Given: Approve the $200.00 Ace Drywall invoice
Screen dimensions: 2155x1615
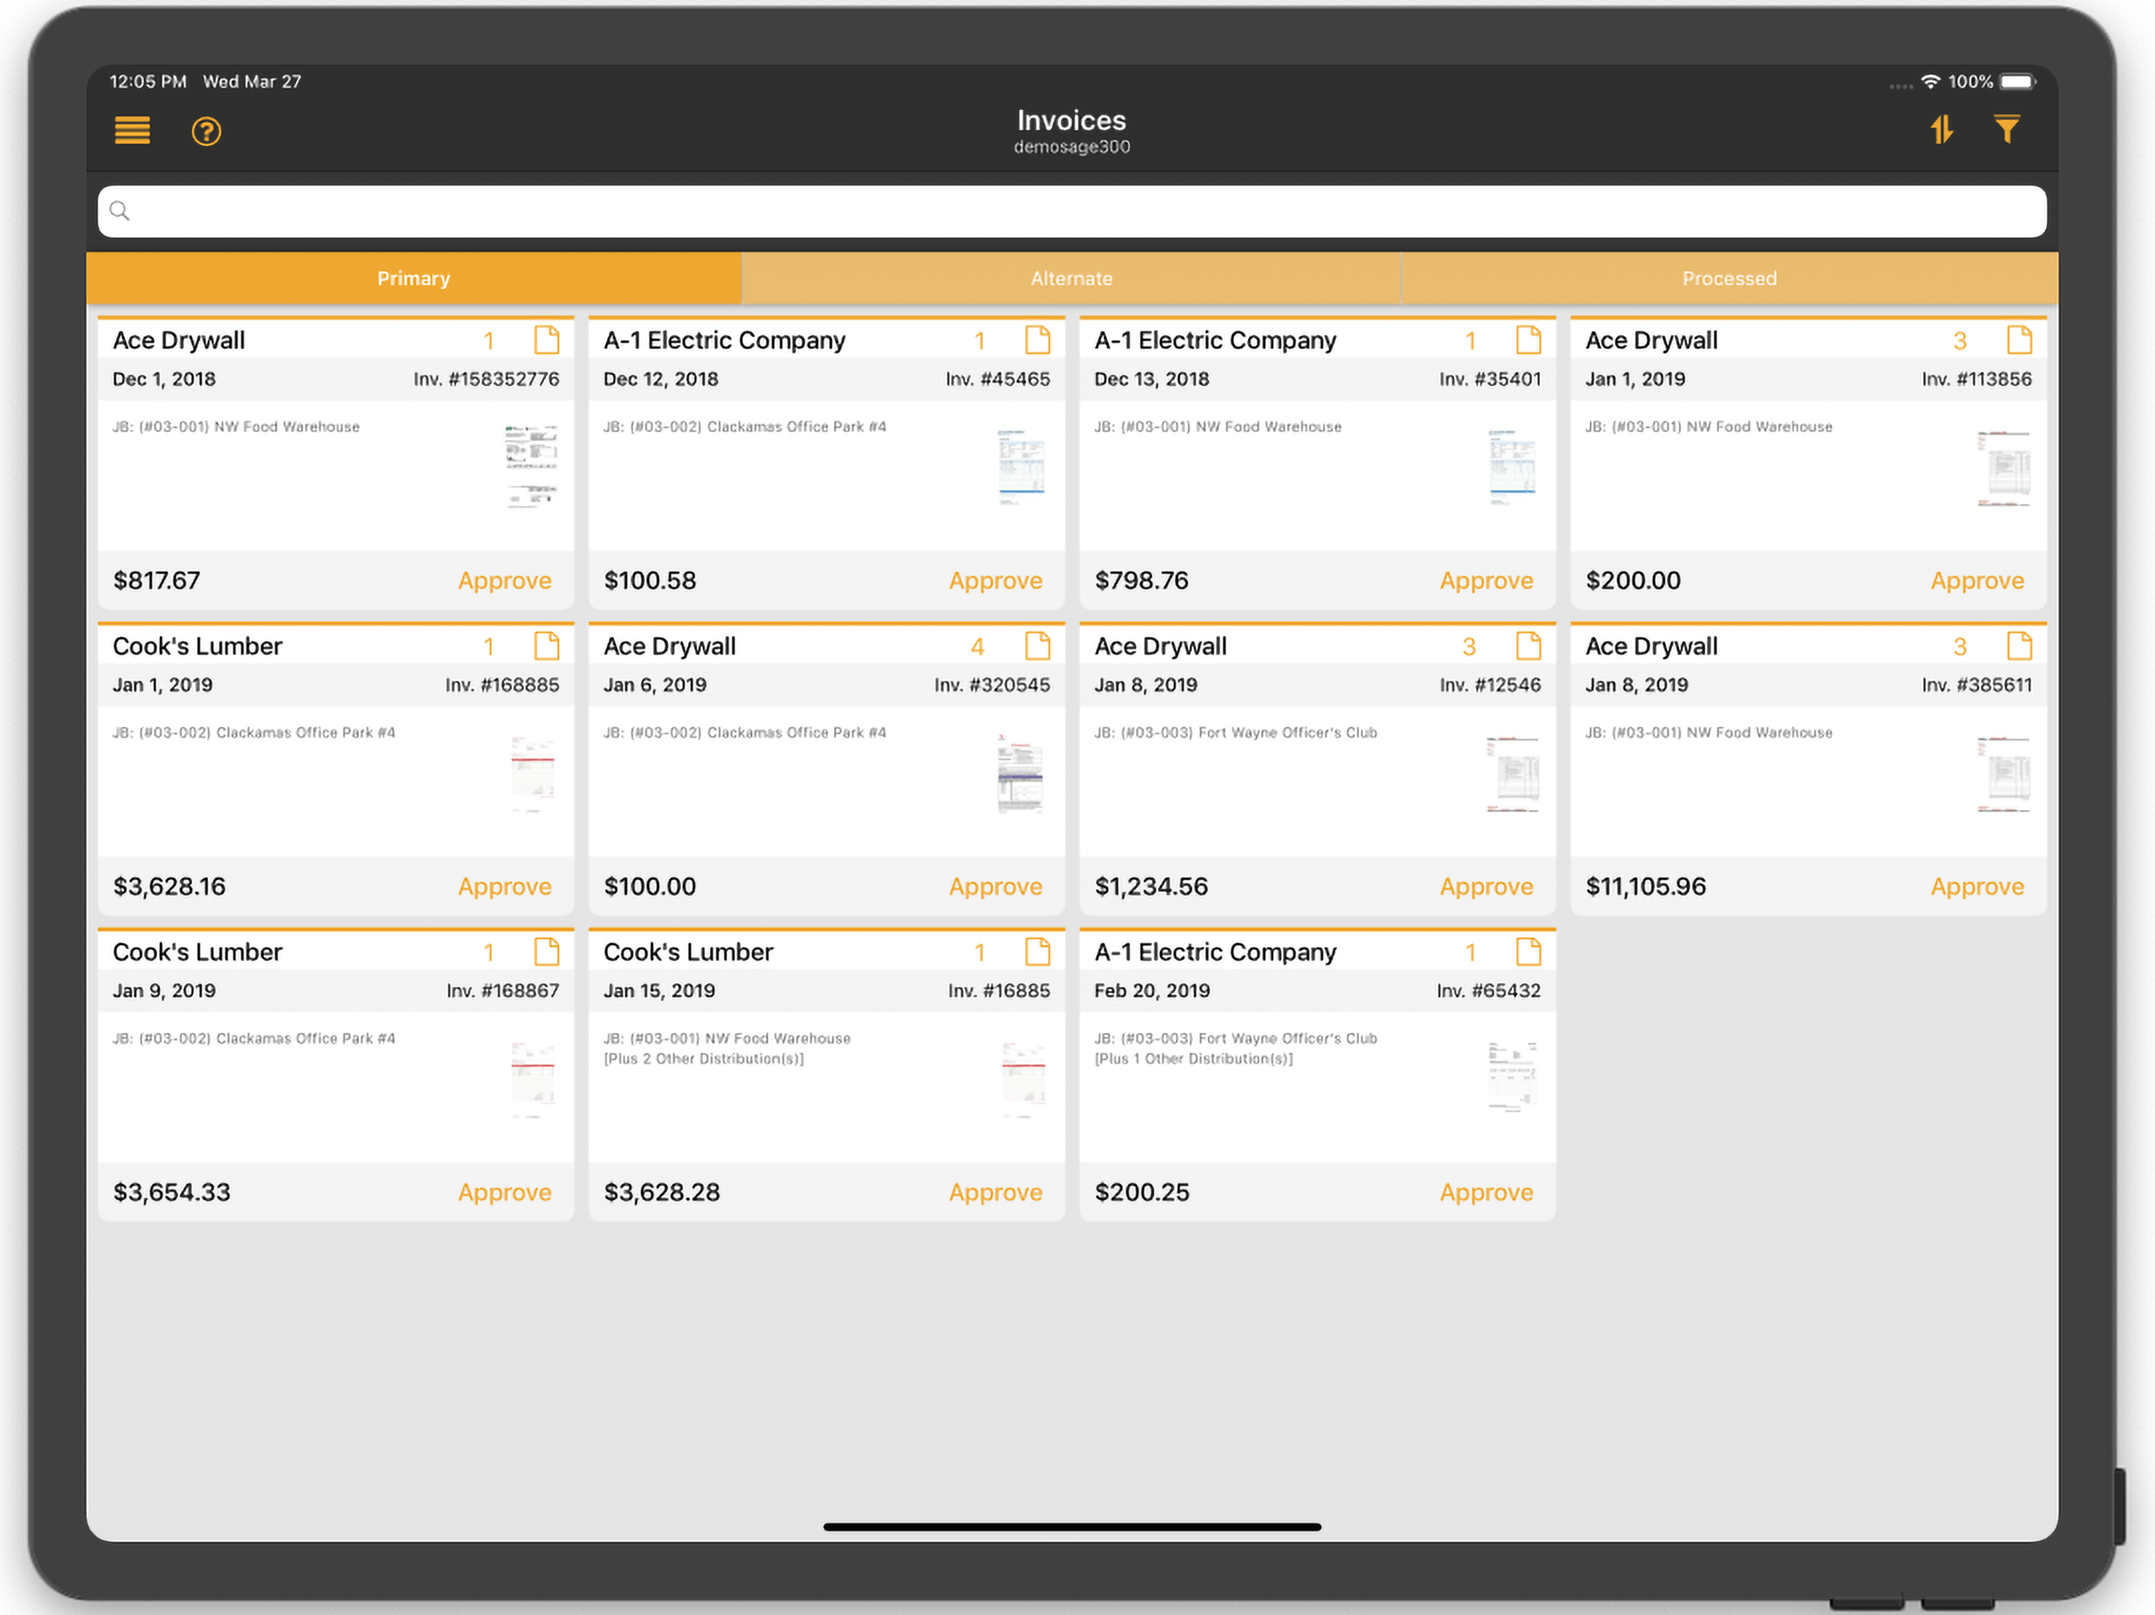Looking at the screenshot, I should (1978, 580).
